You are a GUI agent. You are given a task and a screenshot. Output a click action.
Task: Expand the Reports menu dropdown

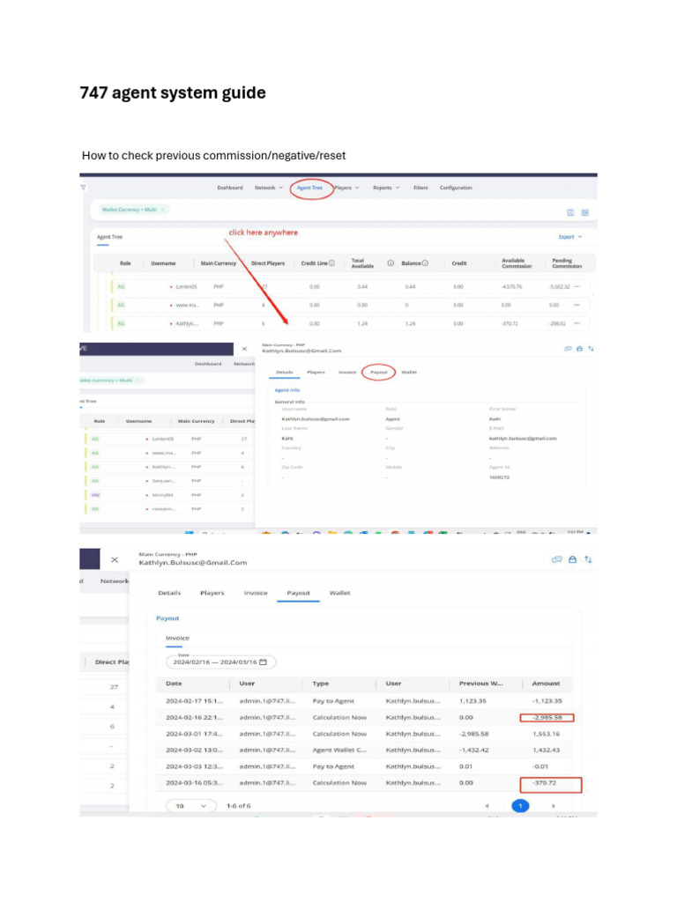(386, 188)
